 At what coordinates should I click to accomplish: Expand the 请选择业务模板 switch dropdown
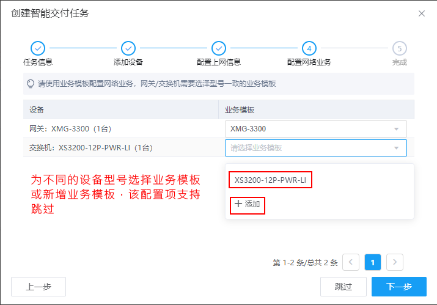[315, 148]
